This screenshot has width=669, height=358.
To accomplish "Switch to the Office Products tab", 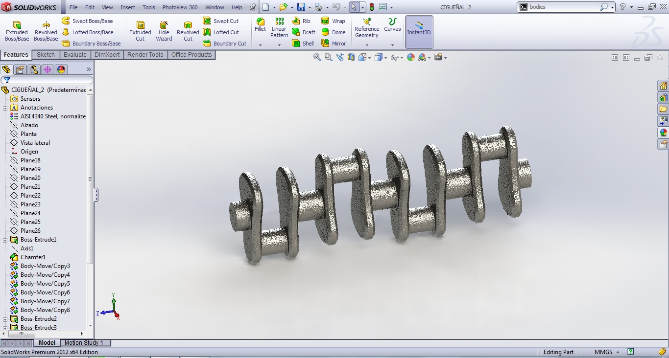I will (191, 55).
